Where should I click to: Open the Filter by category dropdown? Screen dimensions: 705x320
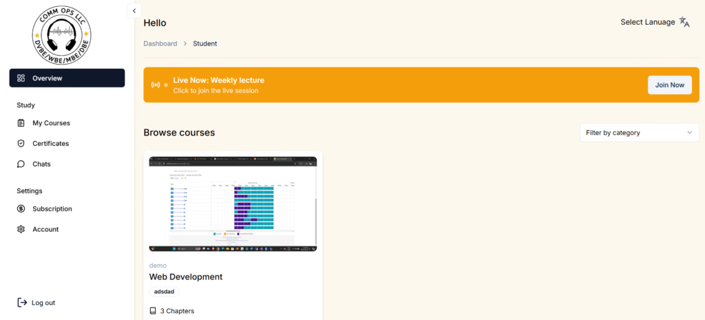pos(639,133)
